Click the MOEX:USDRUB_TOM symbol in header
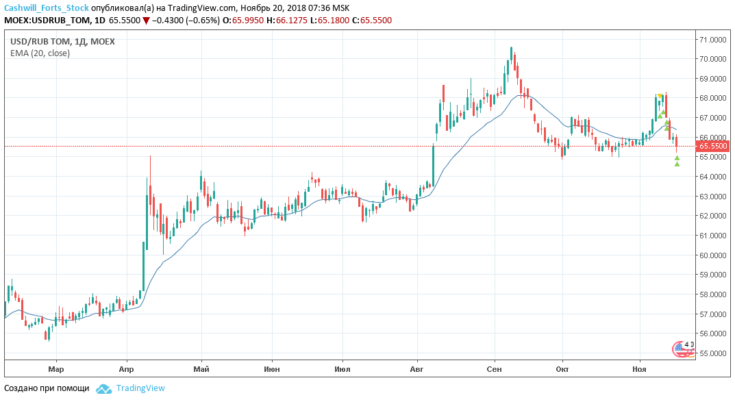 45,21
